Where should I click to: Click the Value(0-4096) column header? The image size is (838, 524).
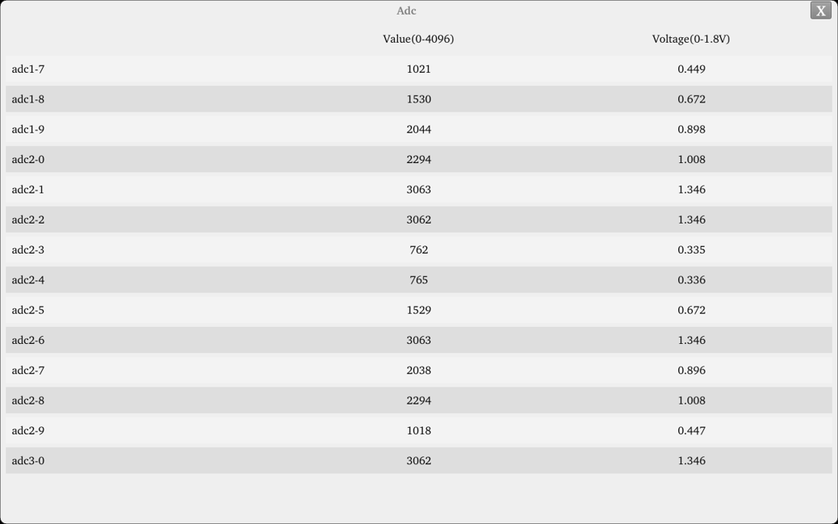(x=418, y=39)
